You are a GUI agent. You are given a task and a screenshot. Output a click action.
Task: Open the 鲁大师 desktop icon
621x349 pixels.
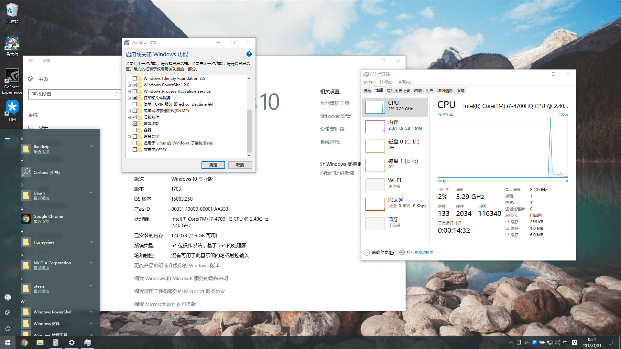click(x=12, y=45)
